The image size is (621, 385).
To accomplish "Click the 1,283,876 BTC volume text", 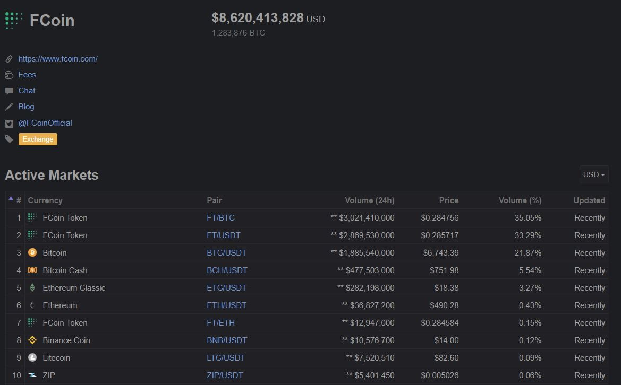I will 239,33.
